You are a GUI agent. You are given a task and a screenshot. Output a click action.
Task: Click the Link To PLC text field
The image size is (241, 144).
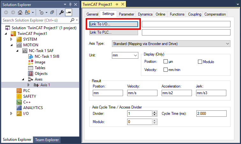(x=186, y=32)
